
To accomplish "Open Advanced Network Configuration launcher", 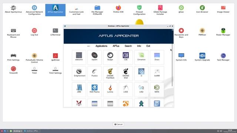I will tap(34, 10).
